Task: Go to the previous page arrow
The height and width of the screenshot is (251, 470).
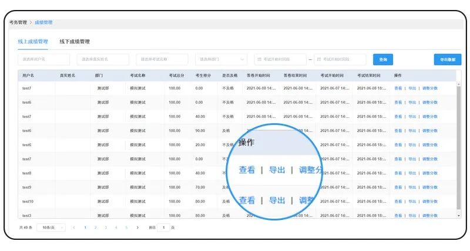Action: pos(74,227)
